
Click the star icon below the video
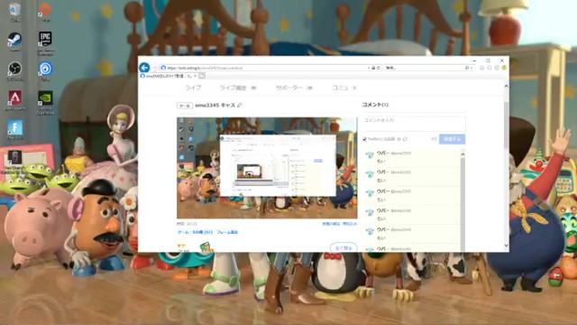(181, 246)
